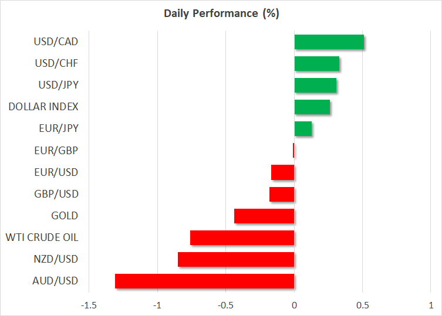The image size is (442, 316).
Task: Click the Daily Performance (%) chart title
Action: pos(221,13)
